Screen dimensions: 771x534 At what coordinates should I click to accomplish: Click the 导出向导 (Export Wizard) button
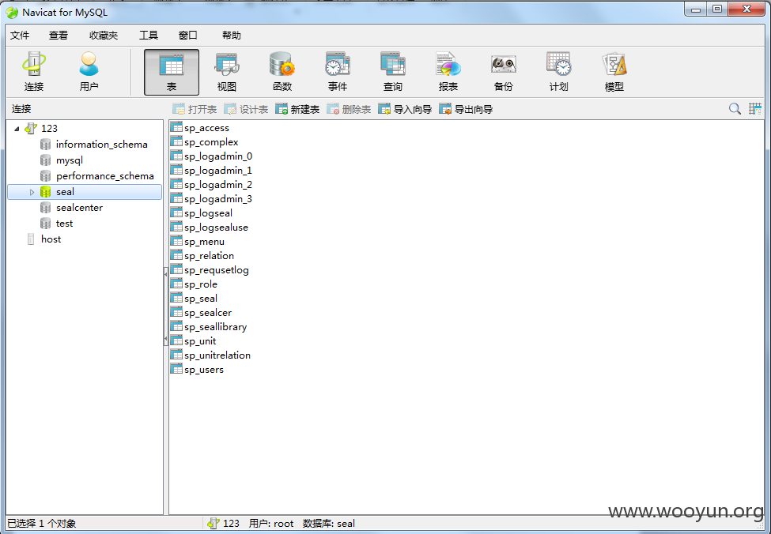click(466, 109)
